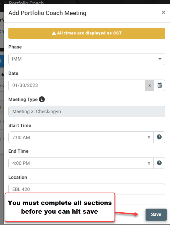Click the Location field label
The height and width of the screenshot is (225, 170).
pyautogui.click(x=18, y=178)
